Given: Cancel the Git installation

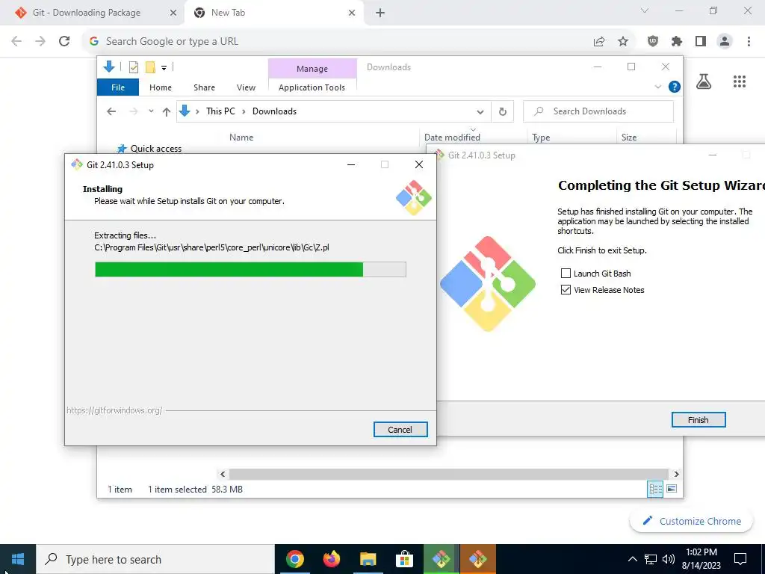Looking at the screenshot, I should click(400, 430).
